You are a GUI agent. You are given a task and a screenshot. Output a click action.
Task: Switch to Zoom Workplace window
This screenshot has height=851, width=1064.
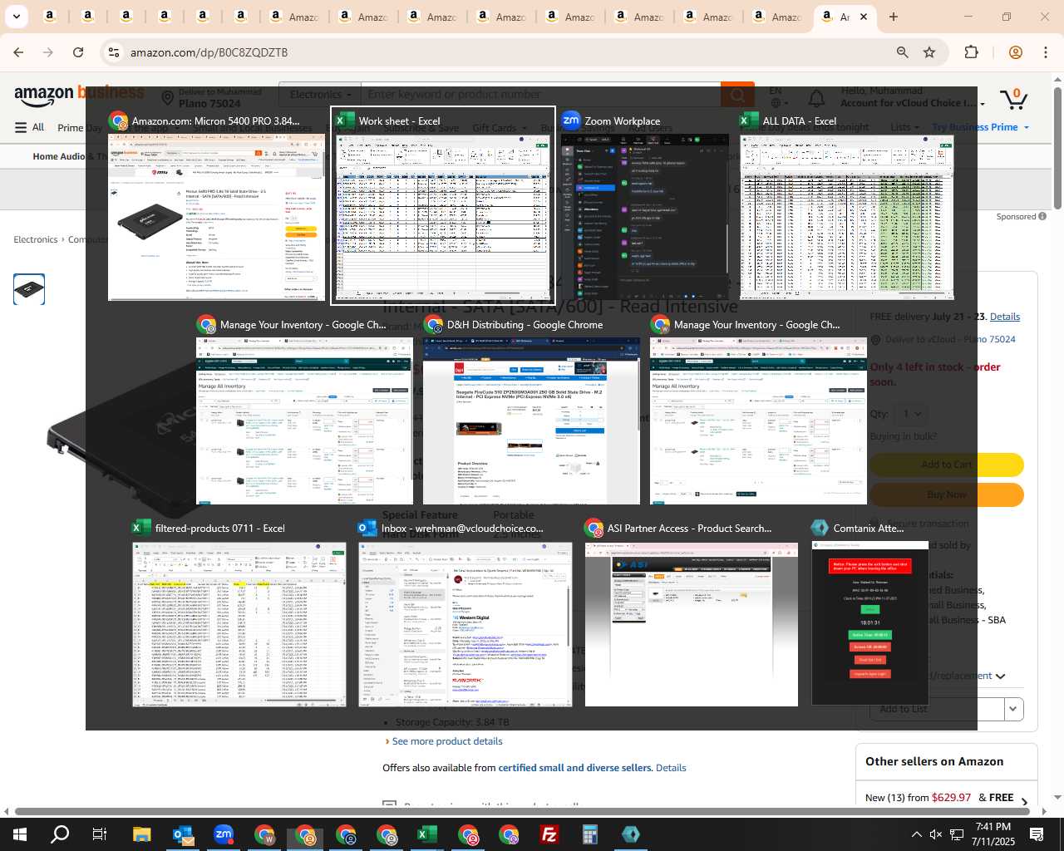point(645,204)
